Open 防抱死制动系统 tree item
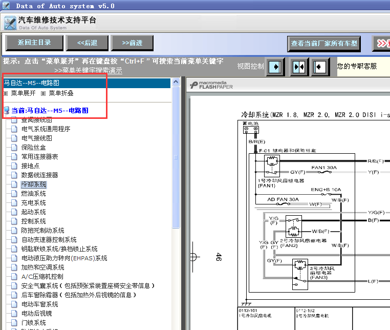Screen dimensions: 390x330 click(42, 231)
